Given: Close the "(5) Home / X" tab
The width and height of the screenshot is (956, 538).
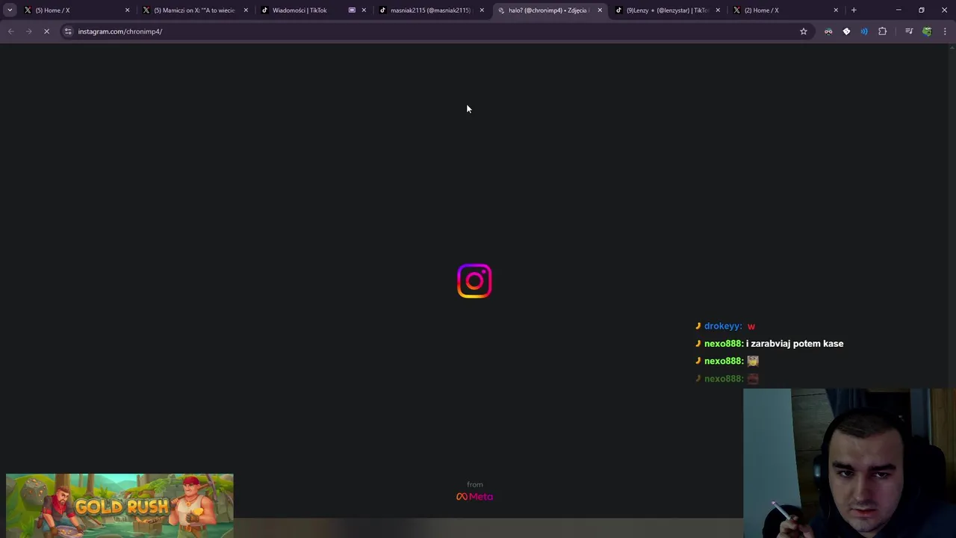Looking at the screenshot, I should tap(127, 10).
